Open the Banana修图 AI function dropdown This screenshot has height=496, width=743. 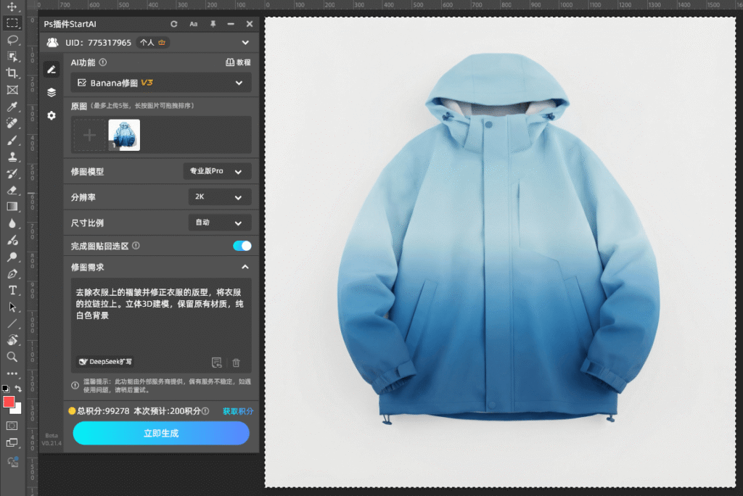tap(161, 83)
